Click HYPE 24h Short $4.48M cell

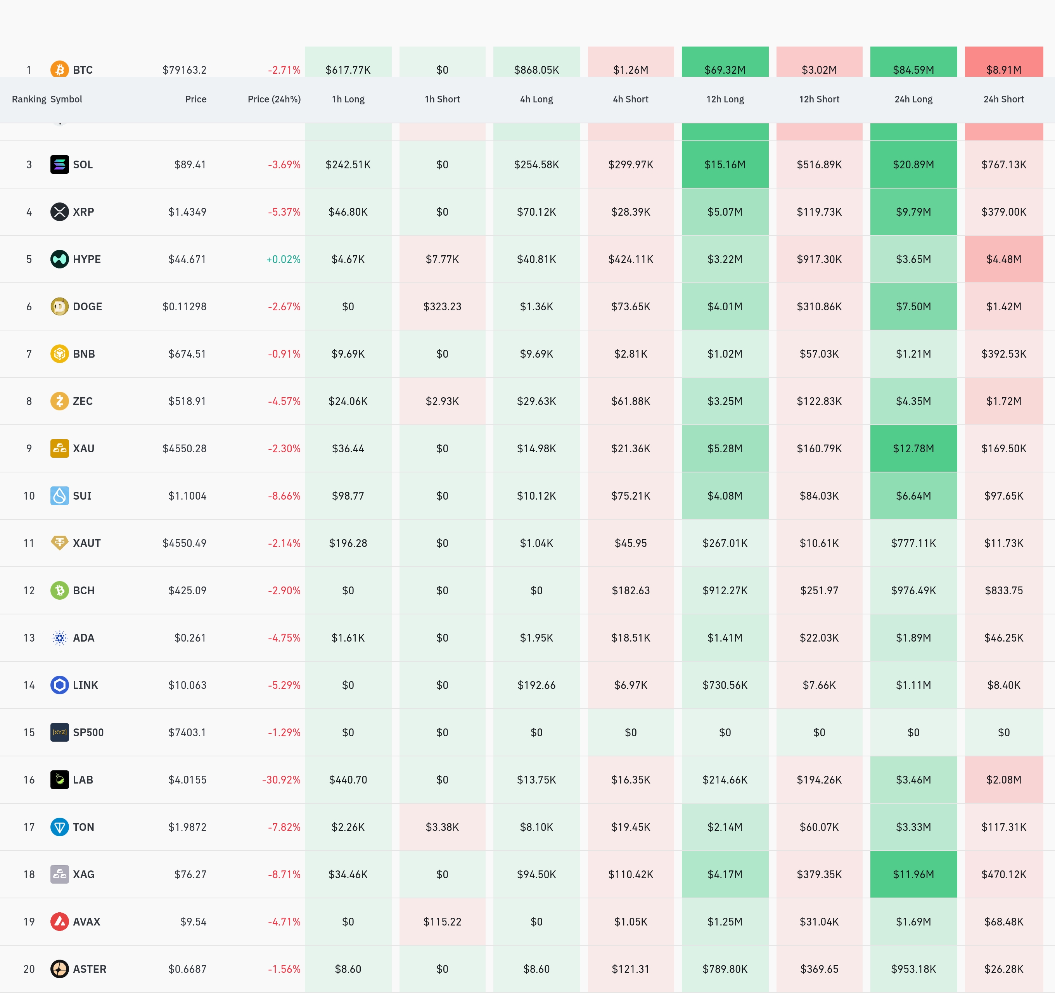(1004, 259)
